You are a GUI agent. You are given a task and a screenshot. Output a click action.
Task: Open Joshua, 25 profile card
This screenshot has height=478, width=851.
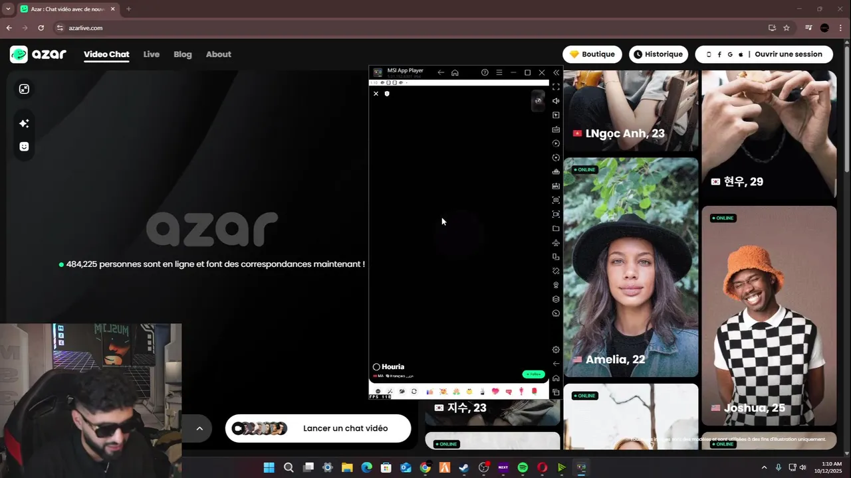[769, 315]
